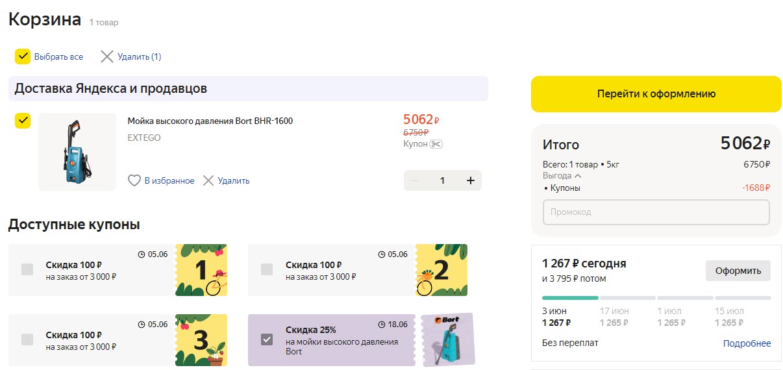Click the coupon image numbered 3
783x370 pixels.
(x=201, y=340)
